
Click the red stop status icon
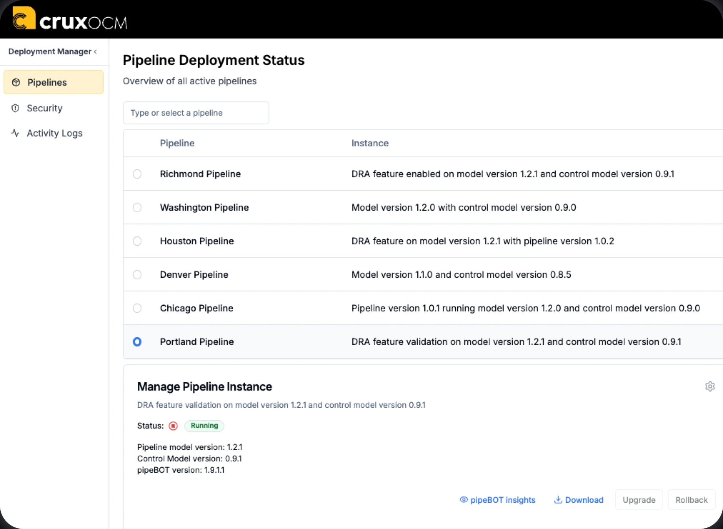[x=173, y=426]
